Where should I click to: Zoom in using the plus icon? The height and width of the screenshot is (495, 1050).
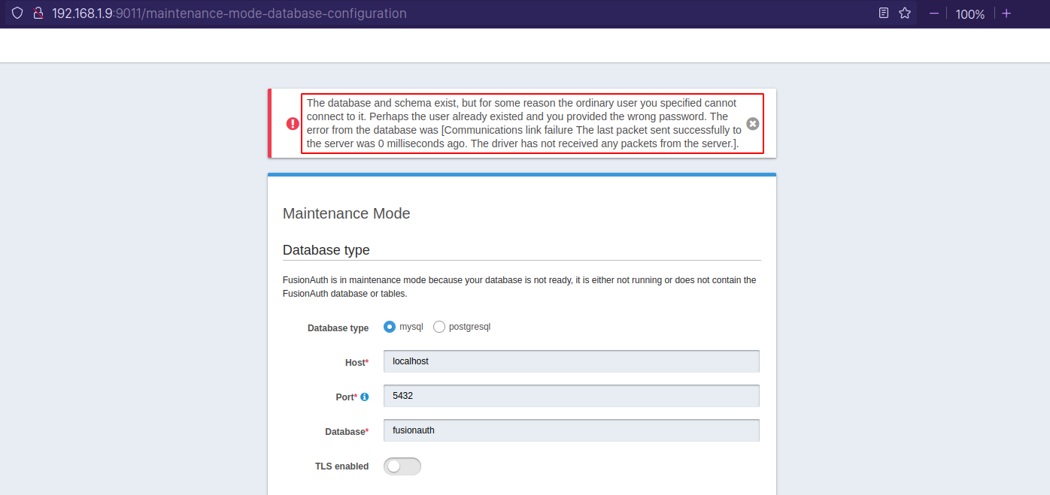1006,14
